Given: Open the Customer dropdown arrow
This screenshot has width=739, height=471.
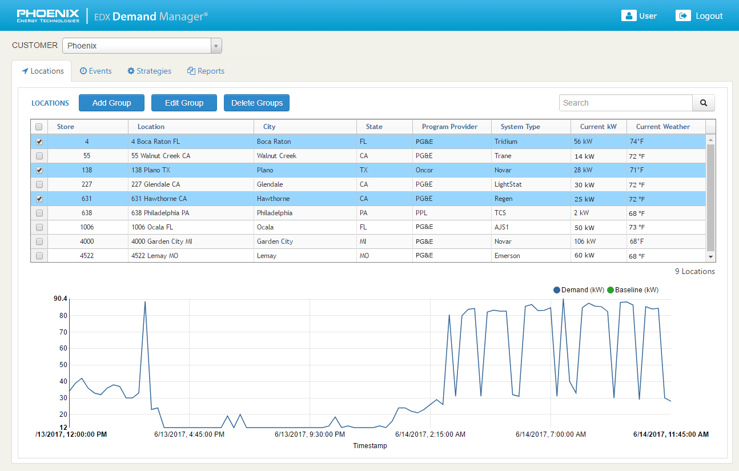Looking at the screenshot, I should point(216,46).
